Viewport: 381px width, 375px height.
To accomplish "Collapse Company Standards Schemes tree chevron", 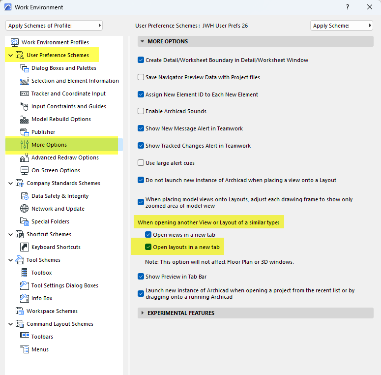I will tap(11, 184).
